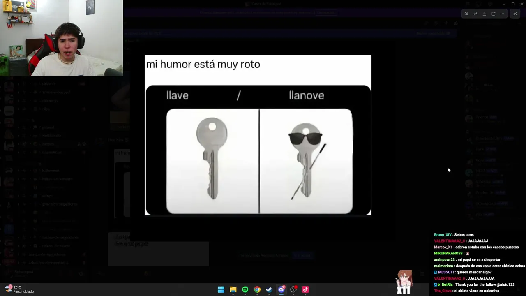Viewport: 526px width, 296px height.
Task: Select BotRix 'Thank you for the follow' message
Action: pyautogui.click(x=474, y=284)
